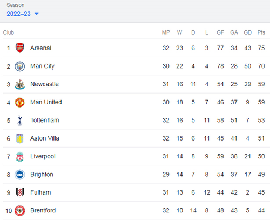Click the Man City club crest icon
The image size is (270, 220).
tap(20, 66)
